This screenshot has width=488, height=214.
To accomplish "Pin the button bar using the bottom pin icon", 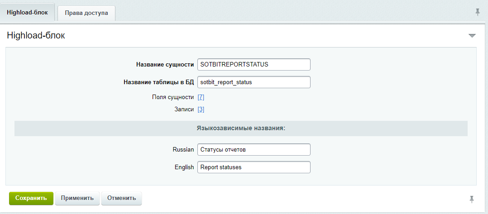I will coord(472,199).
